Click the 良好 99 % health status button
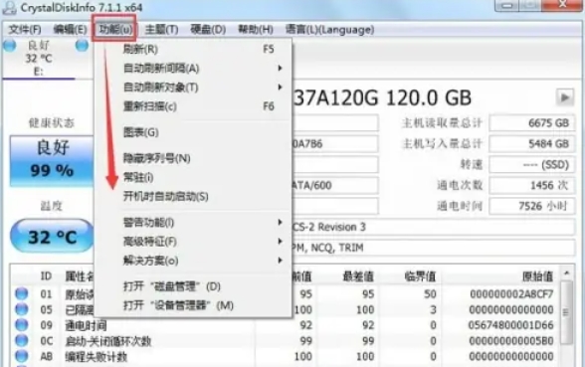 52,160
